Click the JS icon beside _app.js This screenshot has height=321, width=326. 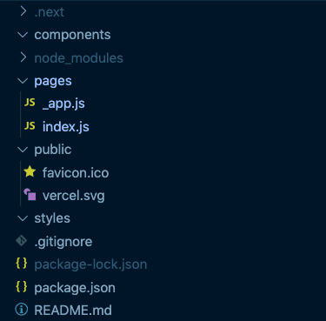(x=30, y=103)
